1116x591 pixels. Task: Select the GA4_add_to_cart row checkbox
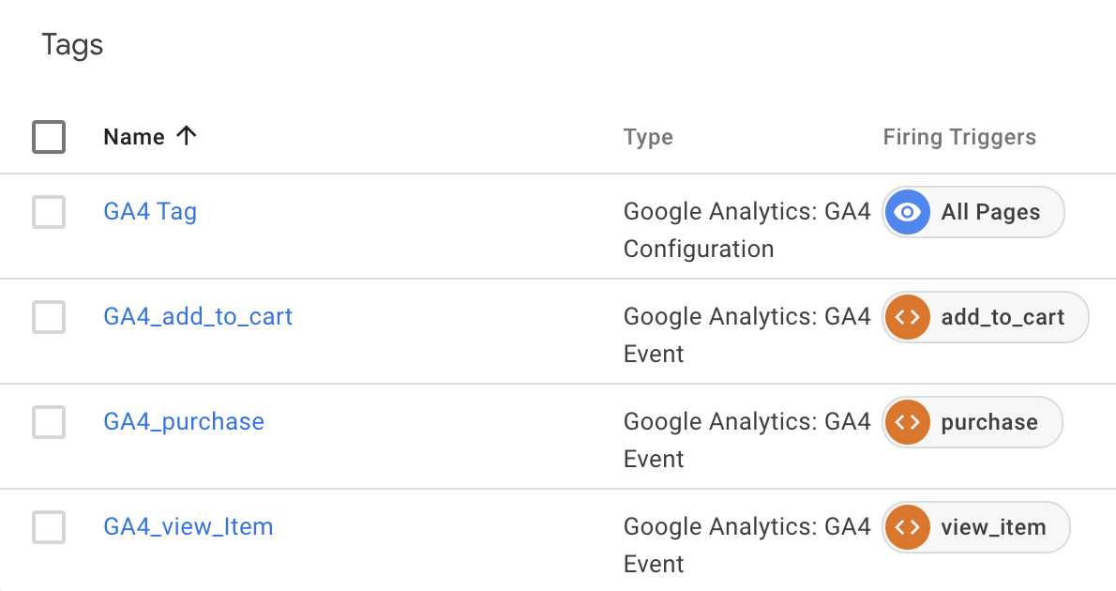pos(49,317)
